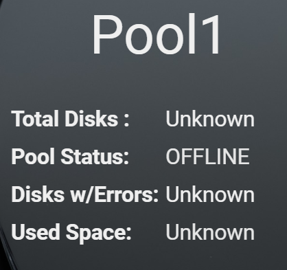This screenshot has height=270, width=287.
Task: Click the word Disks in Total Disks label
Action: 91,119
